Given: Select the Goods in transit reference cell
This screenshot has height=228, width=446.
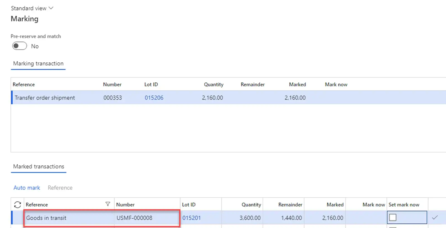Looking at the screenshot, I should [x=46, y=218].
